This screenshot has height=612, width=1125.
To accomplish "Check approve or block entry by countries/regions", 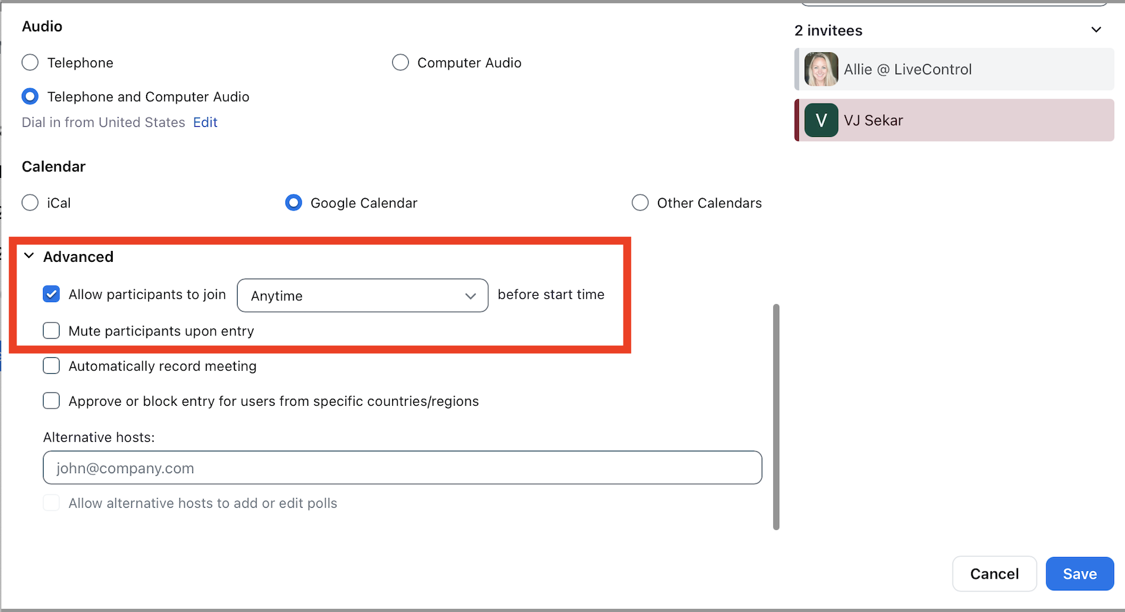I will click(x=51, y=401).
